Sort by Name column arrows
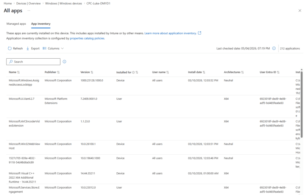 coord(19,72)
